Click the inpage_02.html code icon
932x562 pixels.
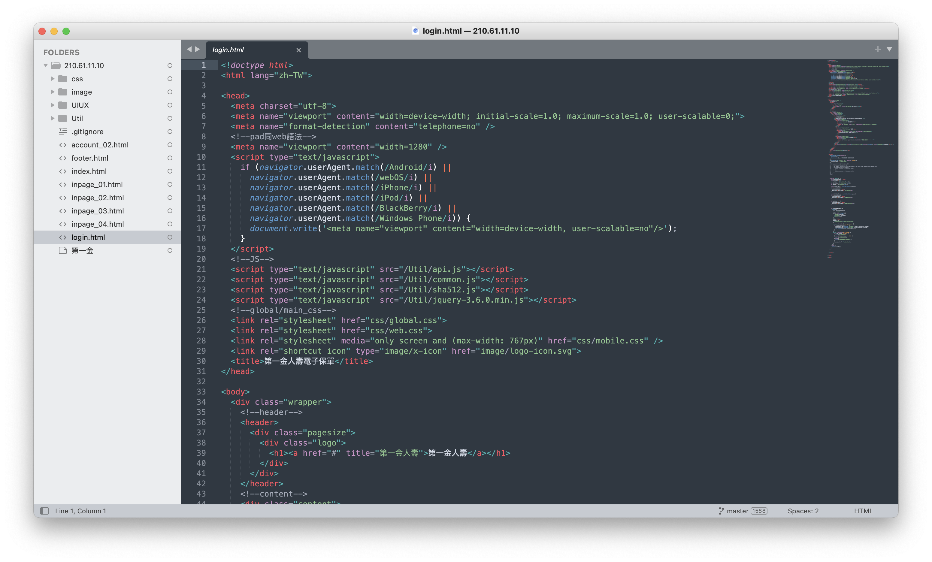pos(63,198)
